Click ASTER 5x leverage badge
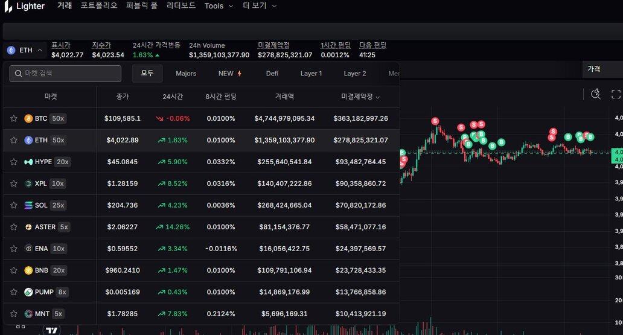This screenshot has width=623, height=335. (64, 227)
